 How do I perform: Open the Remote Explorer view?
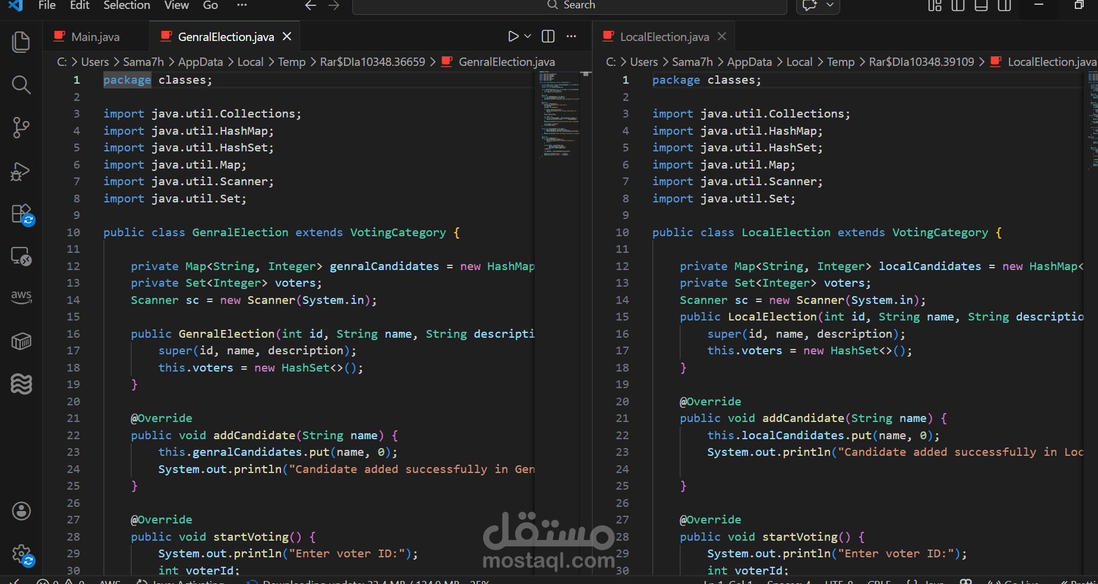click(x=21, y=256)
